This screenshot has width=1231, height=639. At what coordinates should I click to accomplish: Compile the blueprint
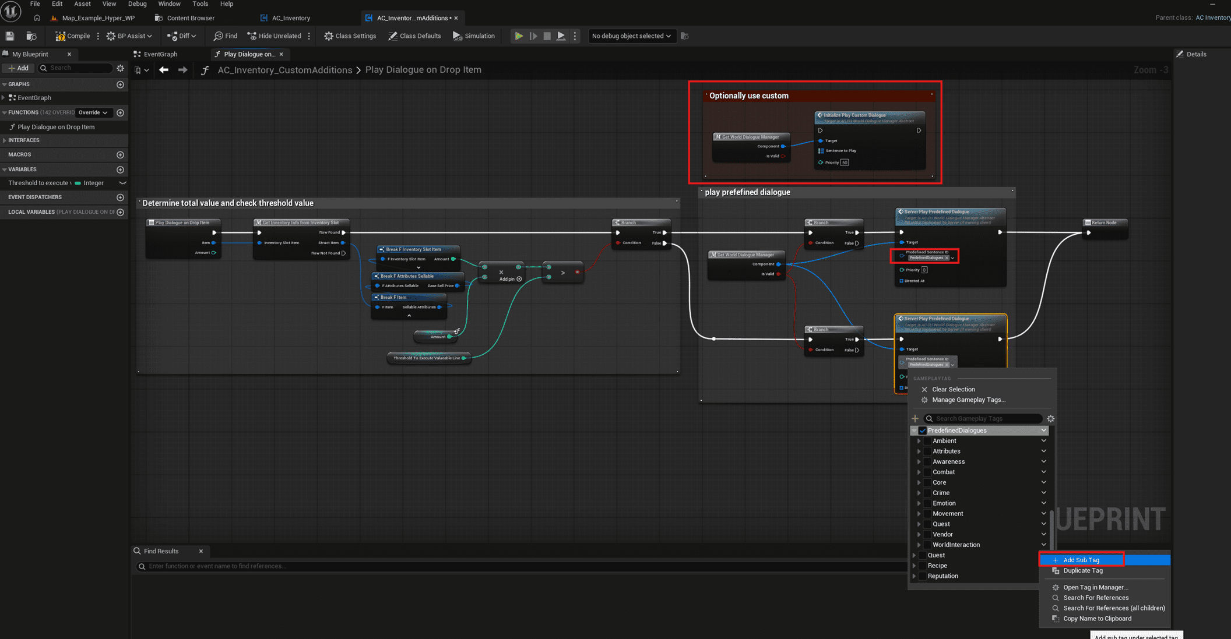(73, 36)
